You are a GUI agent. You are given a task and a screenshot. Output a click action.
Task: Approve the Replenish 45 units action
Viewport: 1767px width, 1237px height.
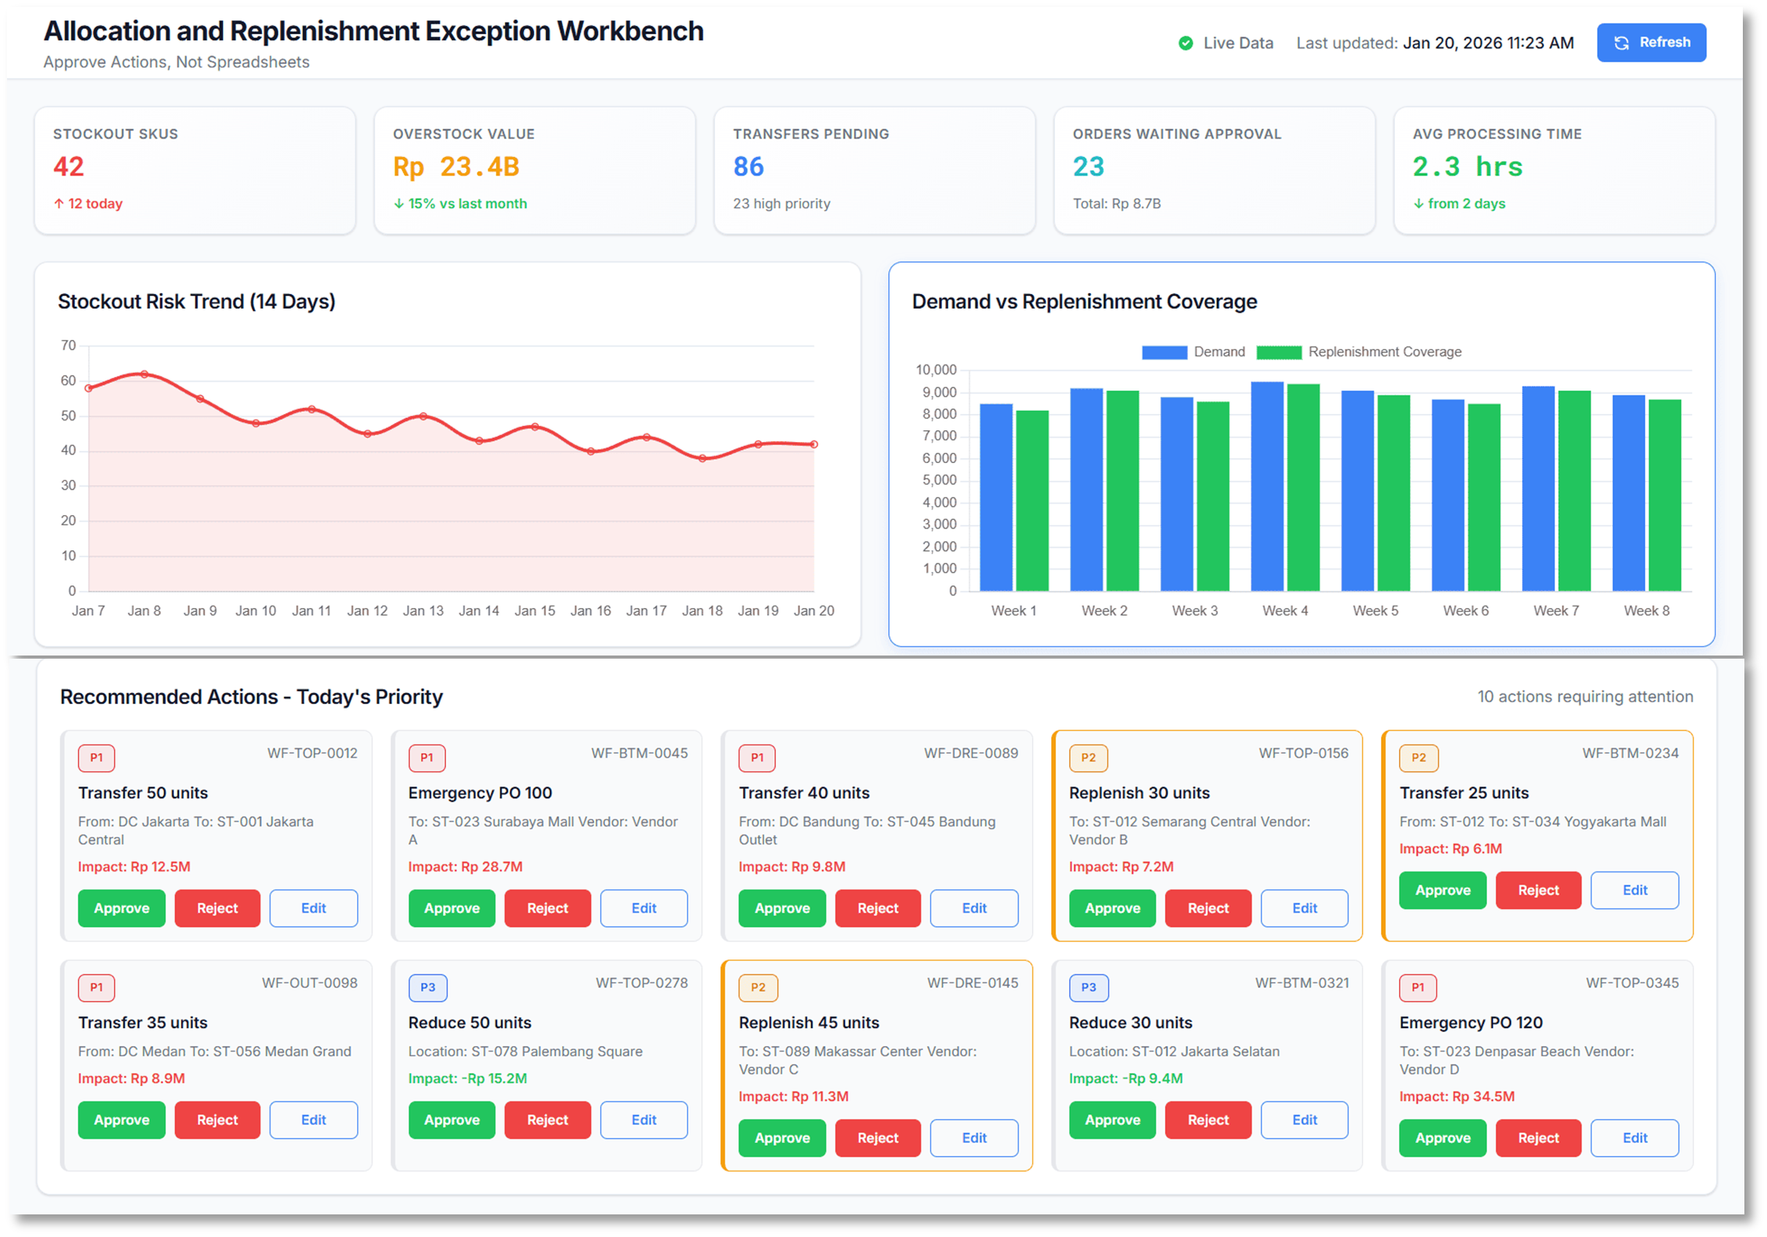click(782, 1138)
